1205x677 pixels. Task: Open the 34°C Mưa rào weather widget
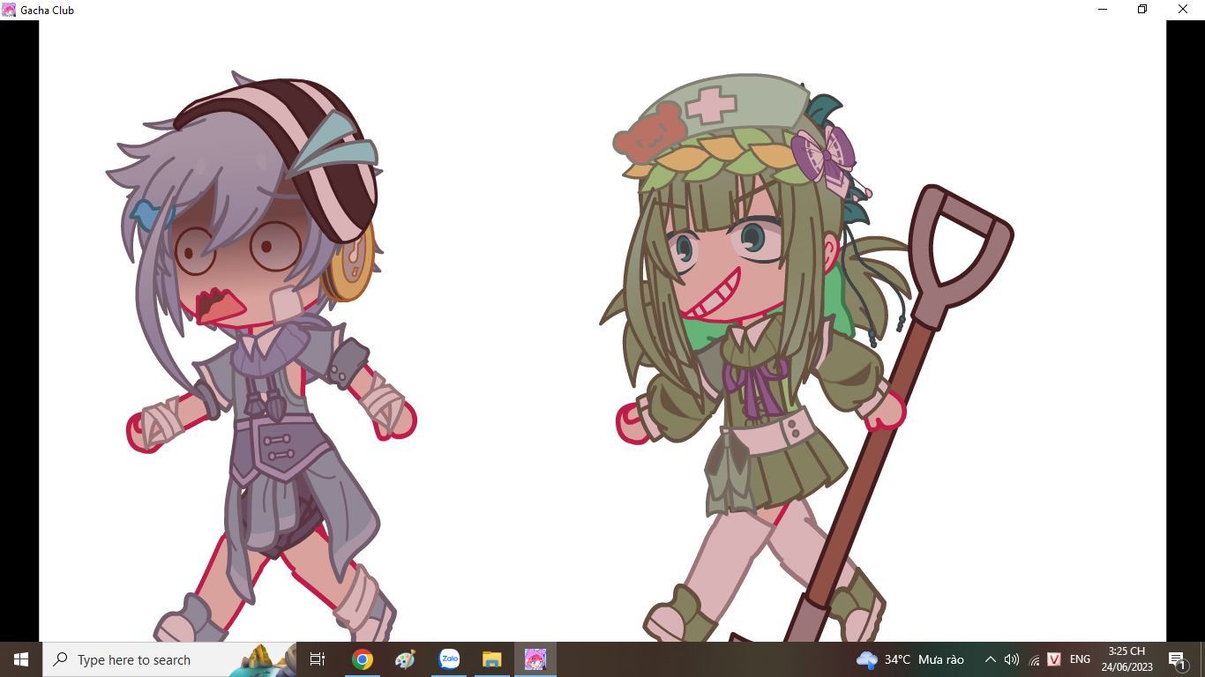point(910,659)
